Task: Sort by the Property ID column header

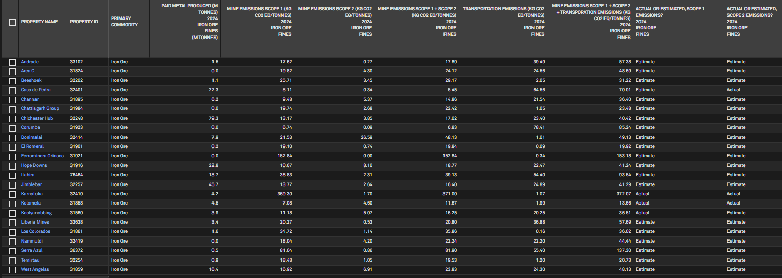Action: (84, 22)
